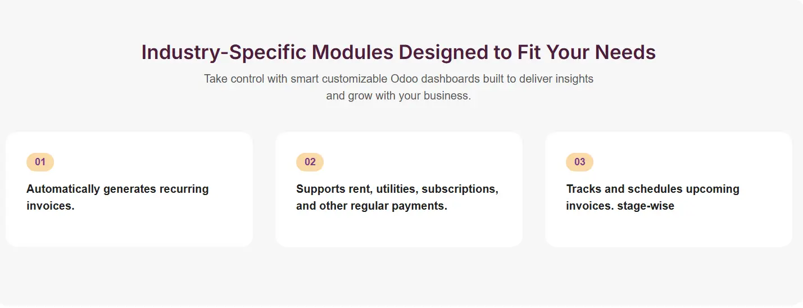The width and height of the screenshot is (803, 308).
Task: Click 'and other regular payments.' line
Action: click(x=371, y=206)
